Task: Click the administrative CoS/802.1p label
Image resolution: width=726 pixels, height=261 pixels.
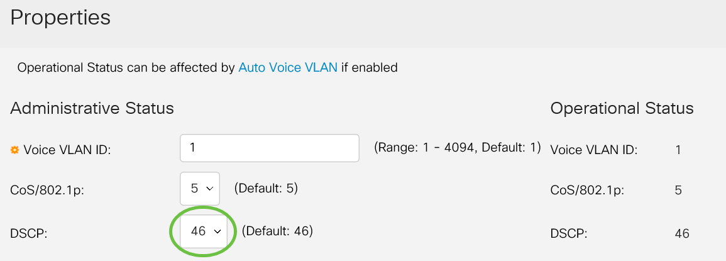Action: point(47,191)
